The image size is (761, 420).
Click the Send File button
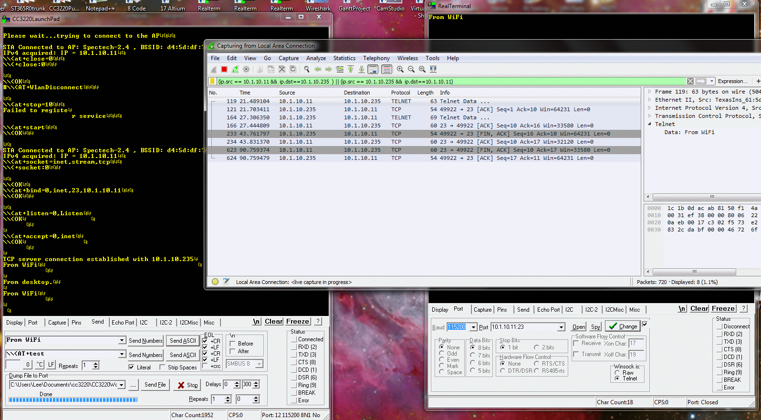pyautogui.click(x=155, y=385)
